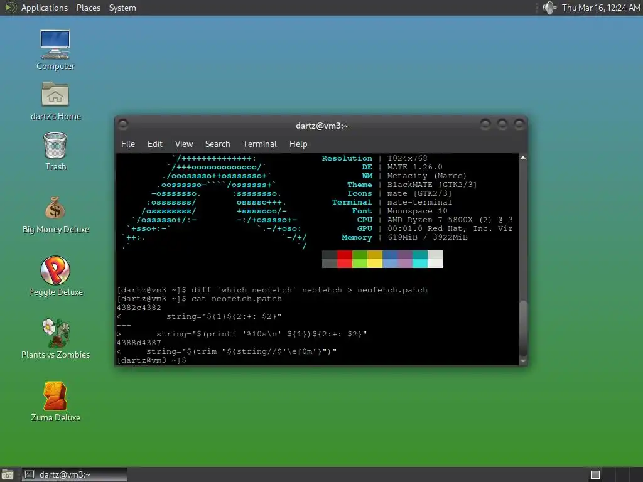Click the cyan color block in neofetch palette
Screen dimensions: 643x482
tap(420, 259)
